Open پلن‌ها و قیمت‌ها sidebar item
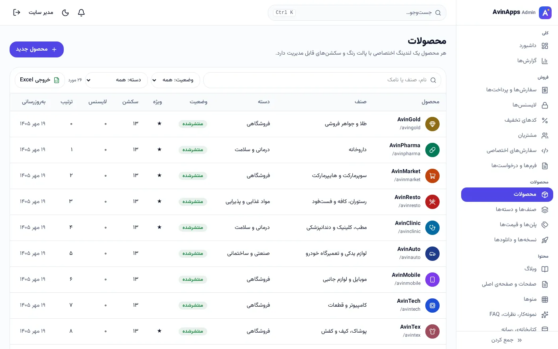Image resolution: width=558 pixels, height=349 pixels. click(x=507, y=225)
